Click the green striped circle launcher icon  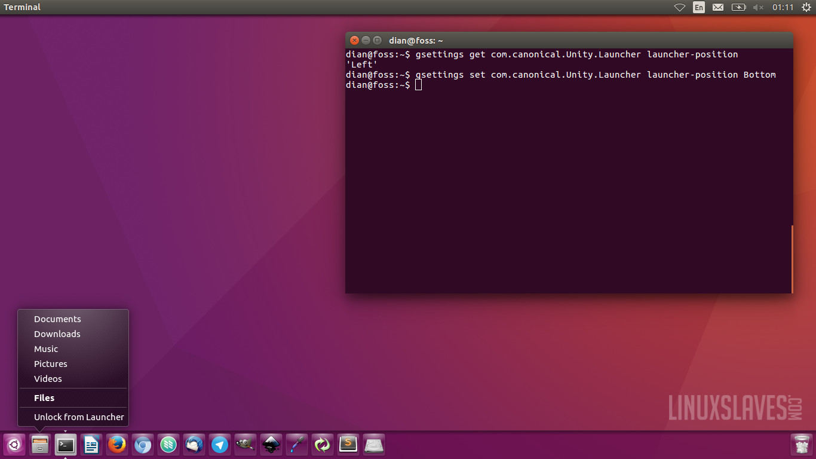click(168, 445)
